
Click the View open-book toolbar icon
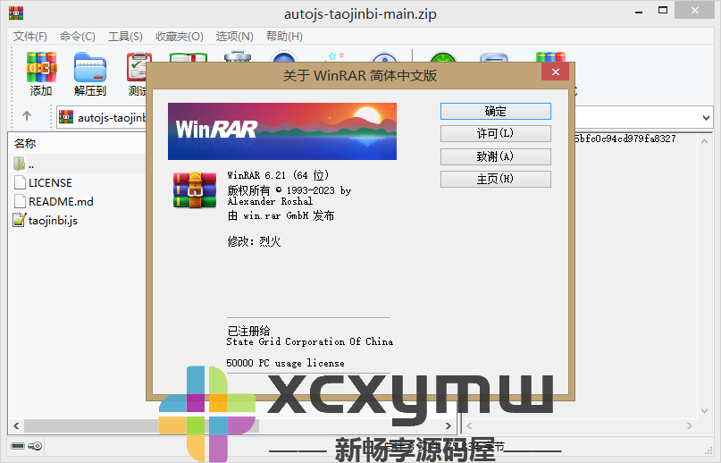click(189, 58)
